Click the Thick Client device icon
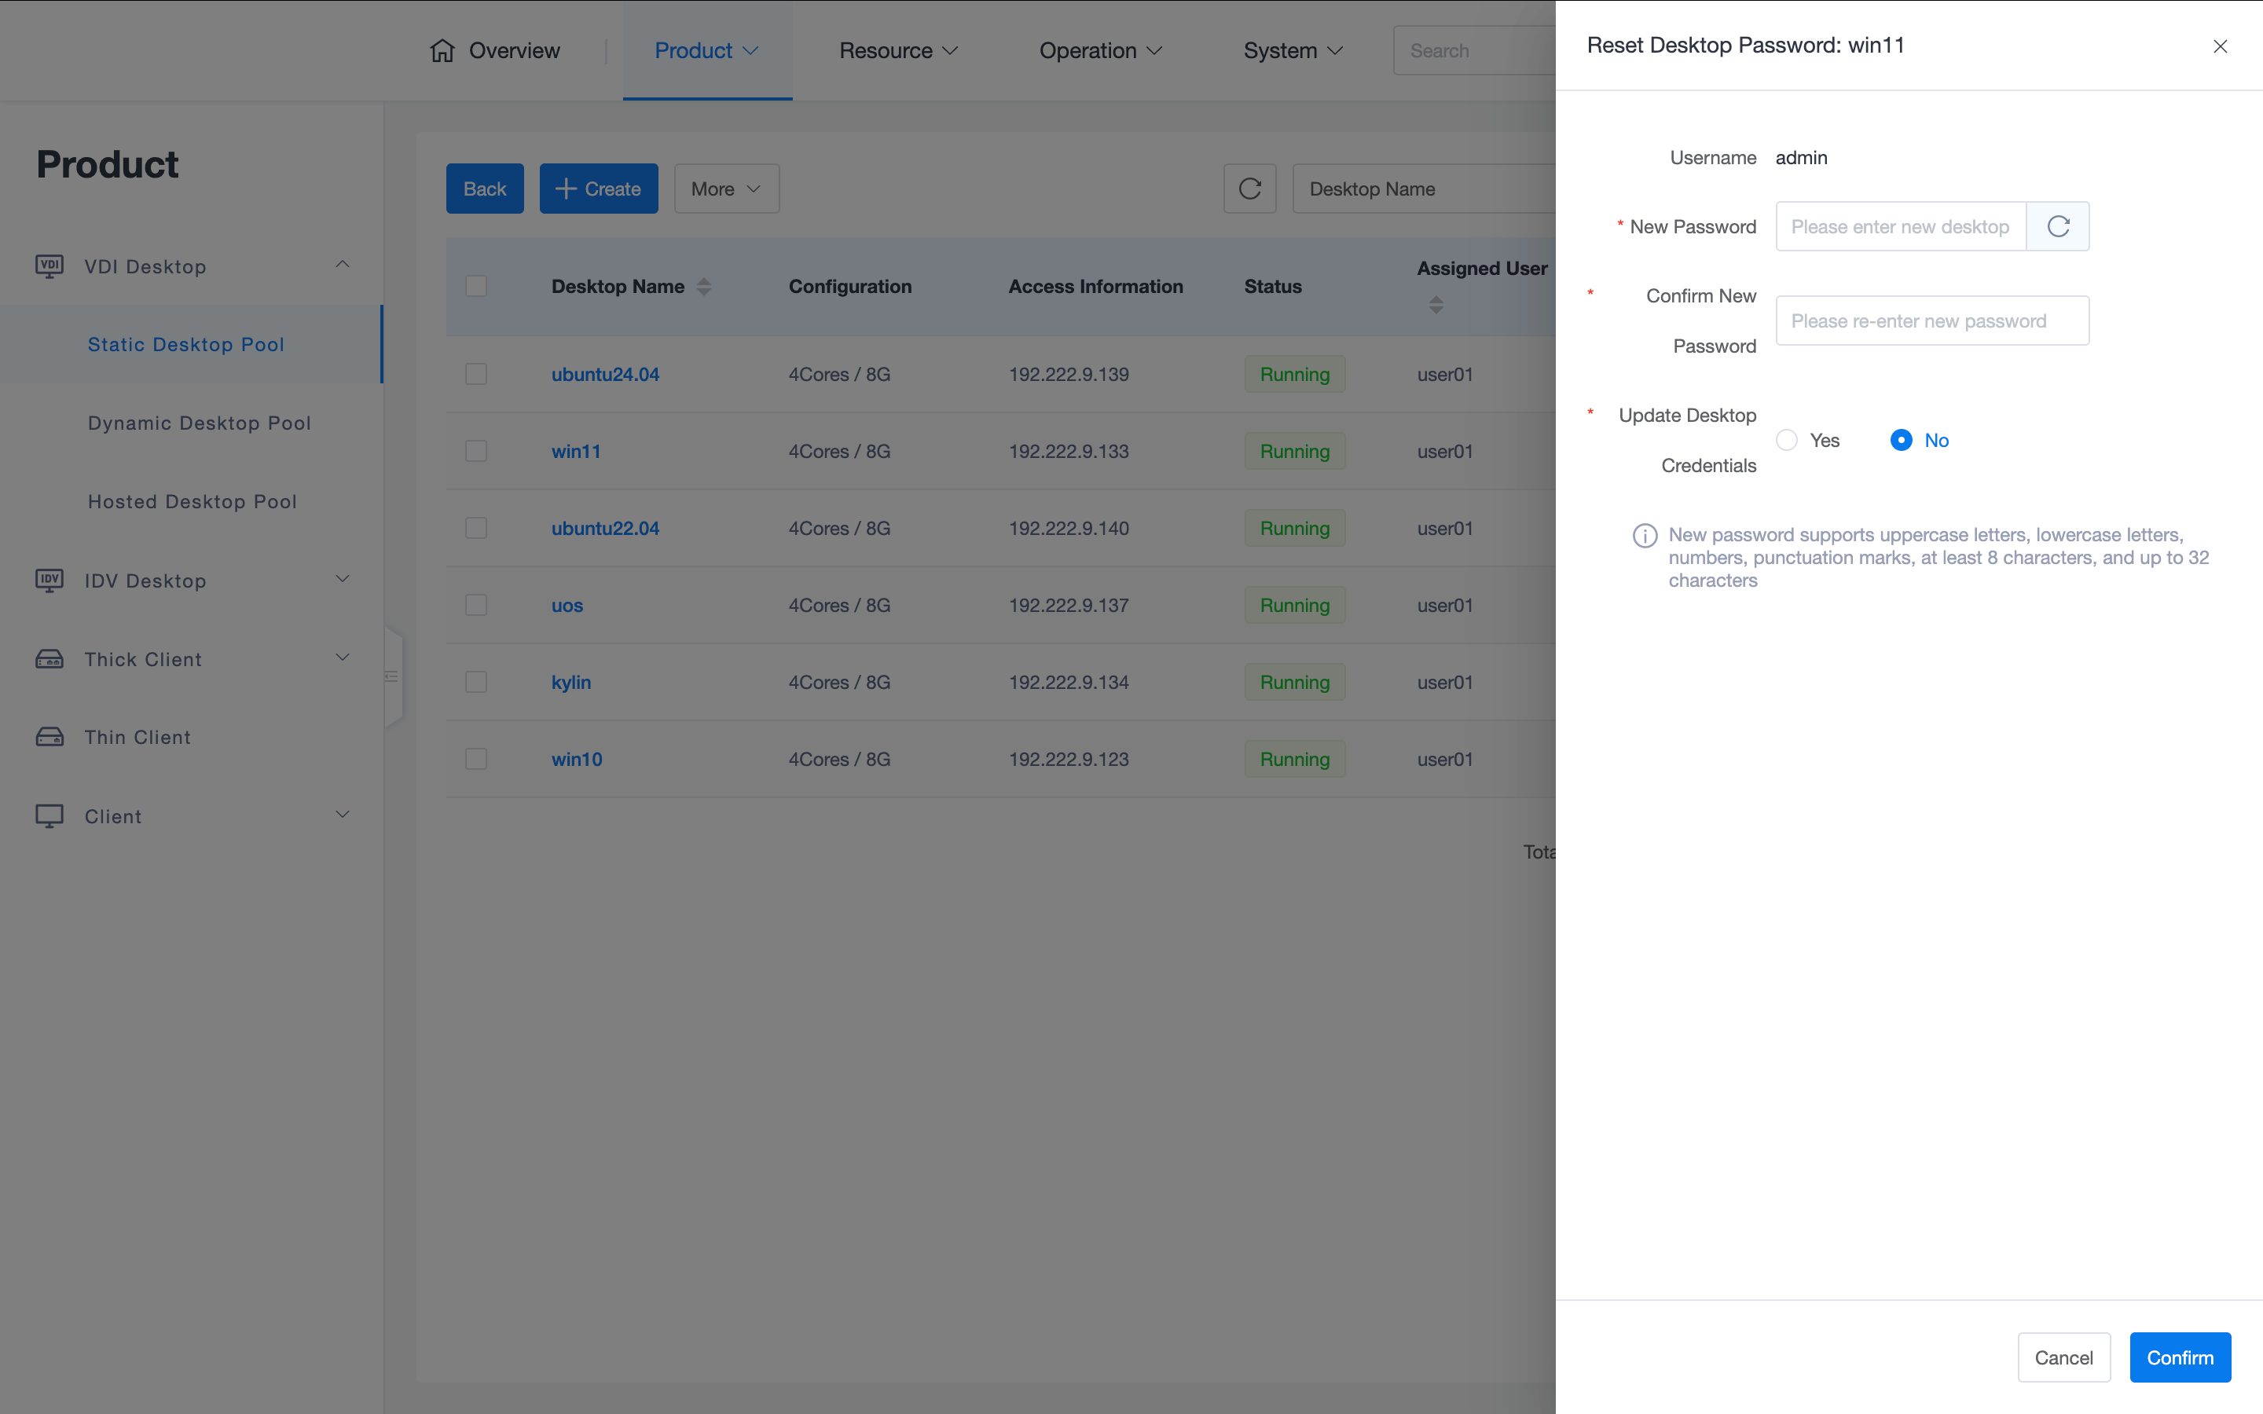The width and height of the screenshot is (2263, 1414). [x=50, y=659]
